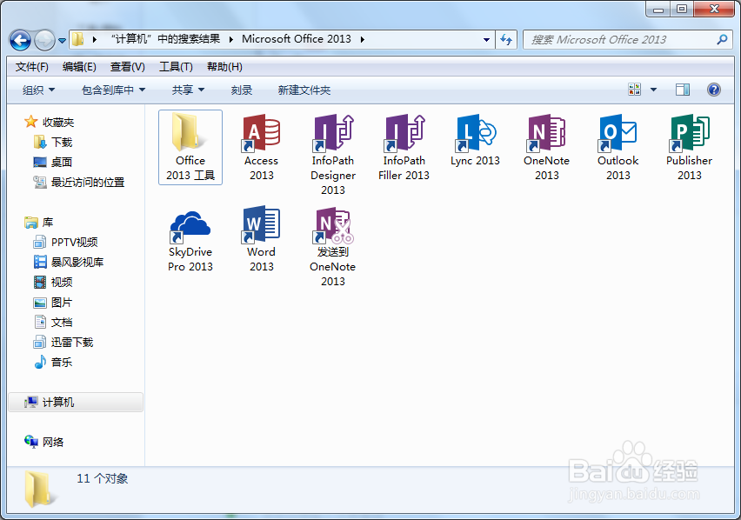Viewport: 741px width, 520px height.
Task: Expand the arrow after the address bar folder icon
Action: coord(95,39)
